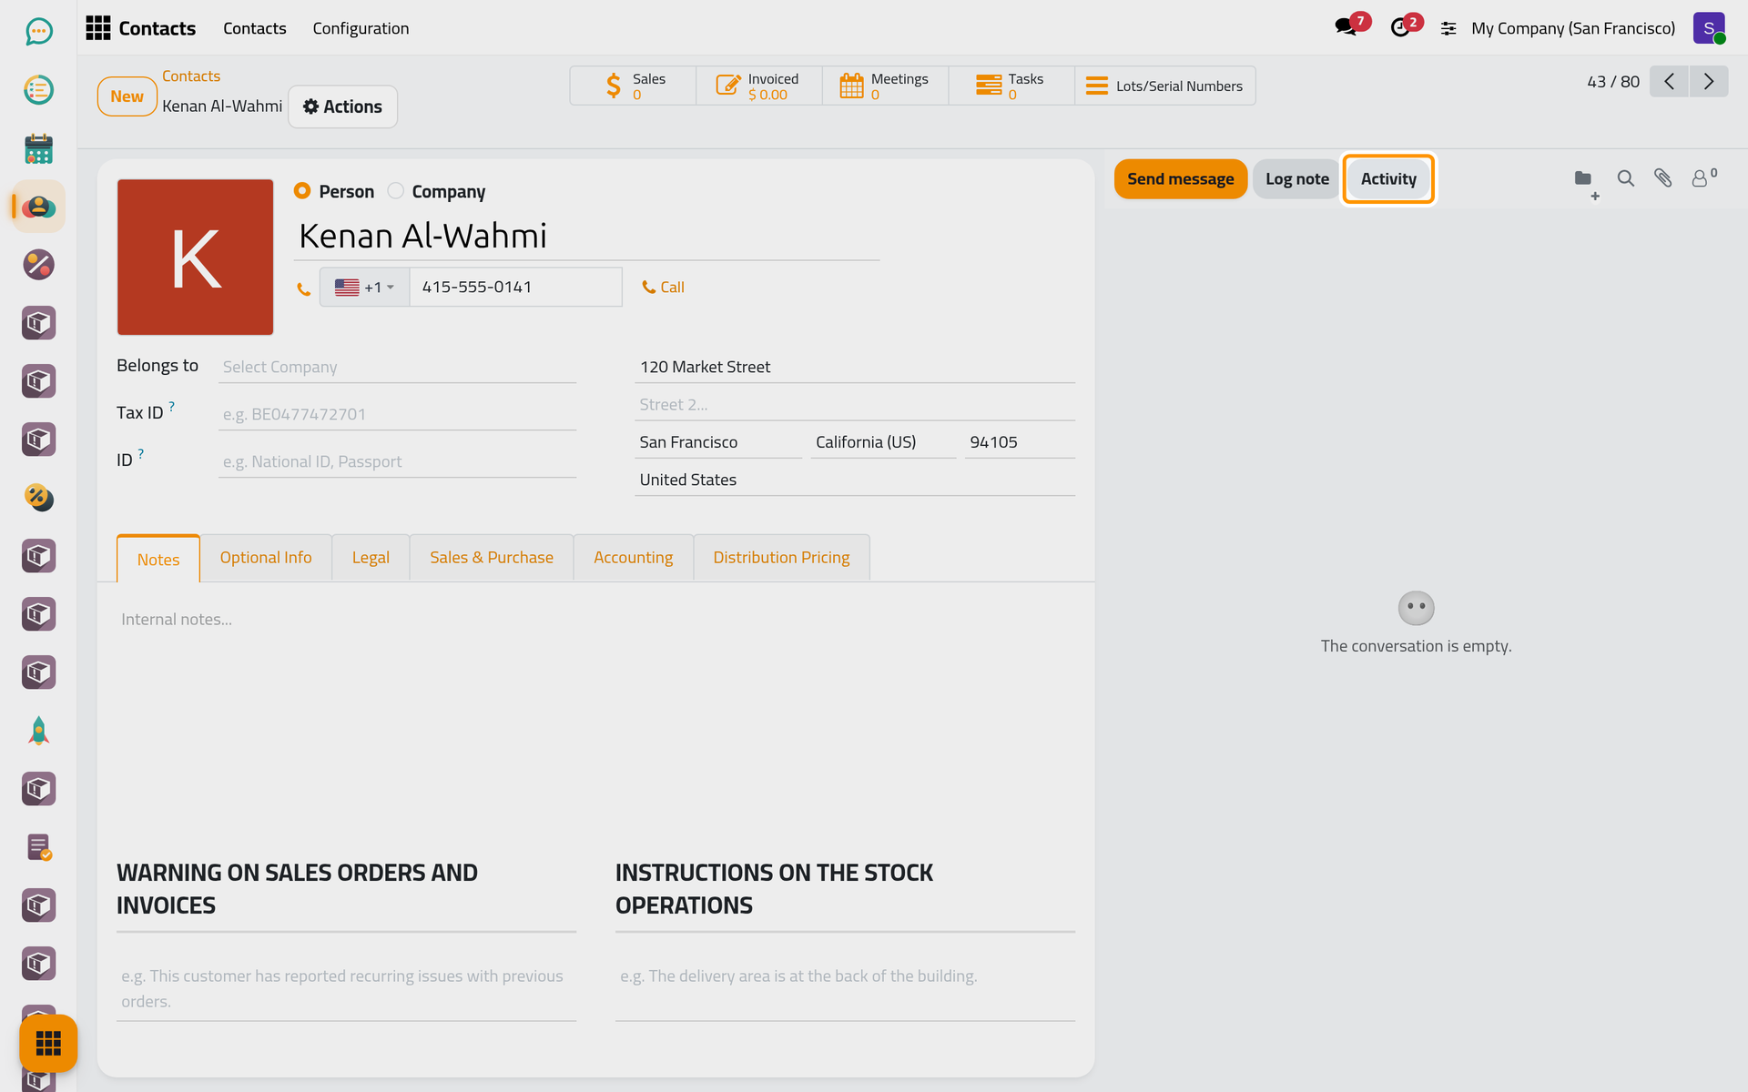Go to the previous record arrow
This screenshot has height=1092, width=1748.
click(x=1669, y=82)
